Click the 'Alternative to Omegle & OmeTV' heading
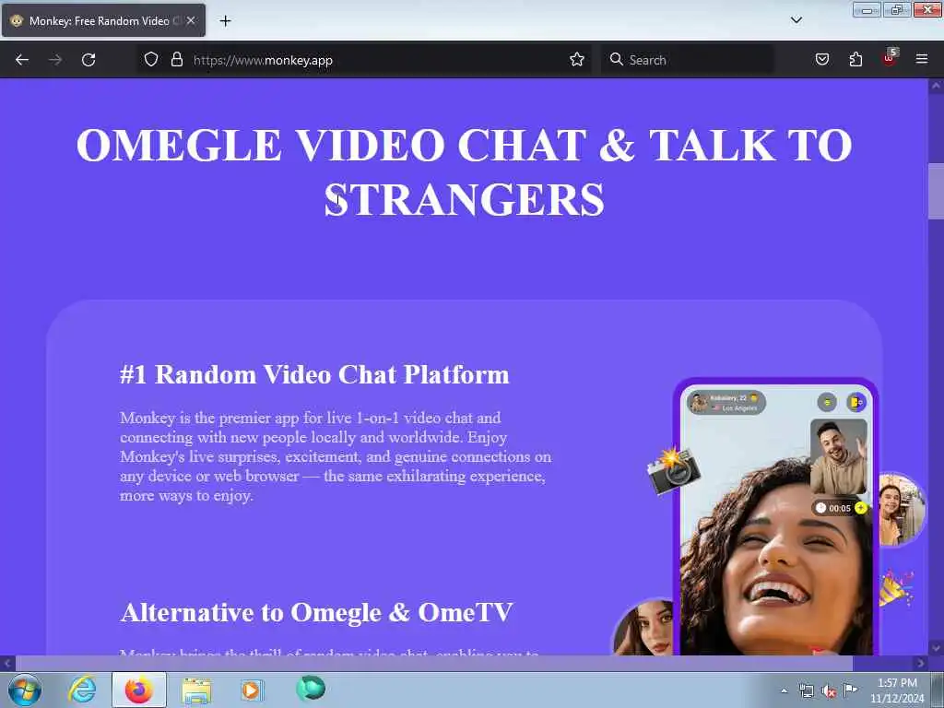The width and height of the screenshot is (944, 708). tap(317, 613)
